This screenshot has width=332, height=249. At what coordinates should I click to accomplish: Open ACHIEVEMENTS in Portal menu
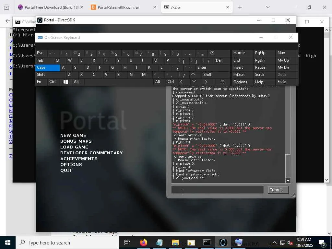click(79, 159)
